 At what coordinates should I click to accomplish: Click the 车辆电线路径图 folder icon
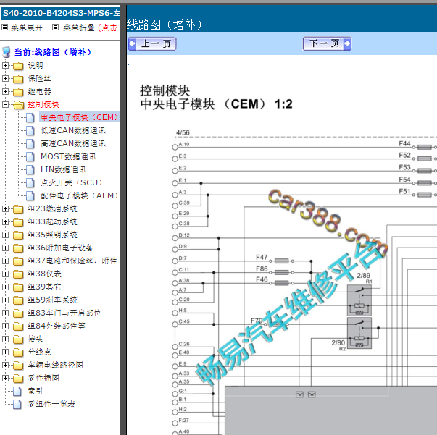tap(18, 366)
